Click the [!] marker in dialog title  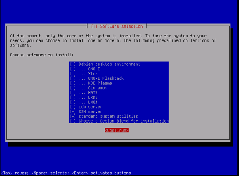pyautogui.click(x=94, y=26)
